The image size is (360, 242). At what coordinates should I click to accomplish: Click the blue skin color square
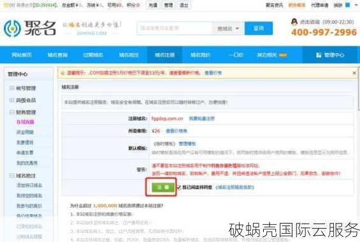pos(348,5)
